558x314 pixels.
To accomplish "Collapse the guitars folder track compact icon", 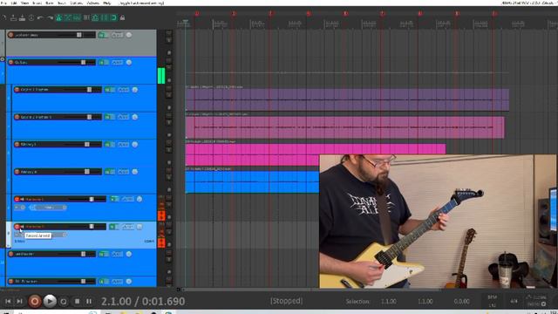I will pyautogui.click(x=2, y=59).
